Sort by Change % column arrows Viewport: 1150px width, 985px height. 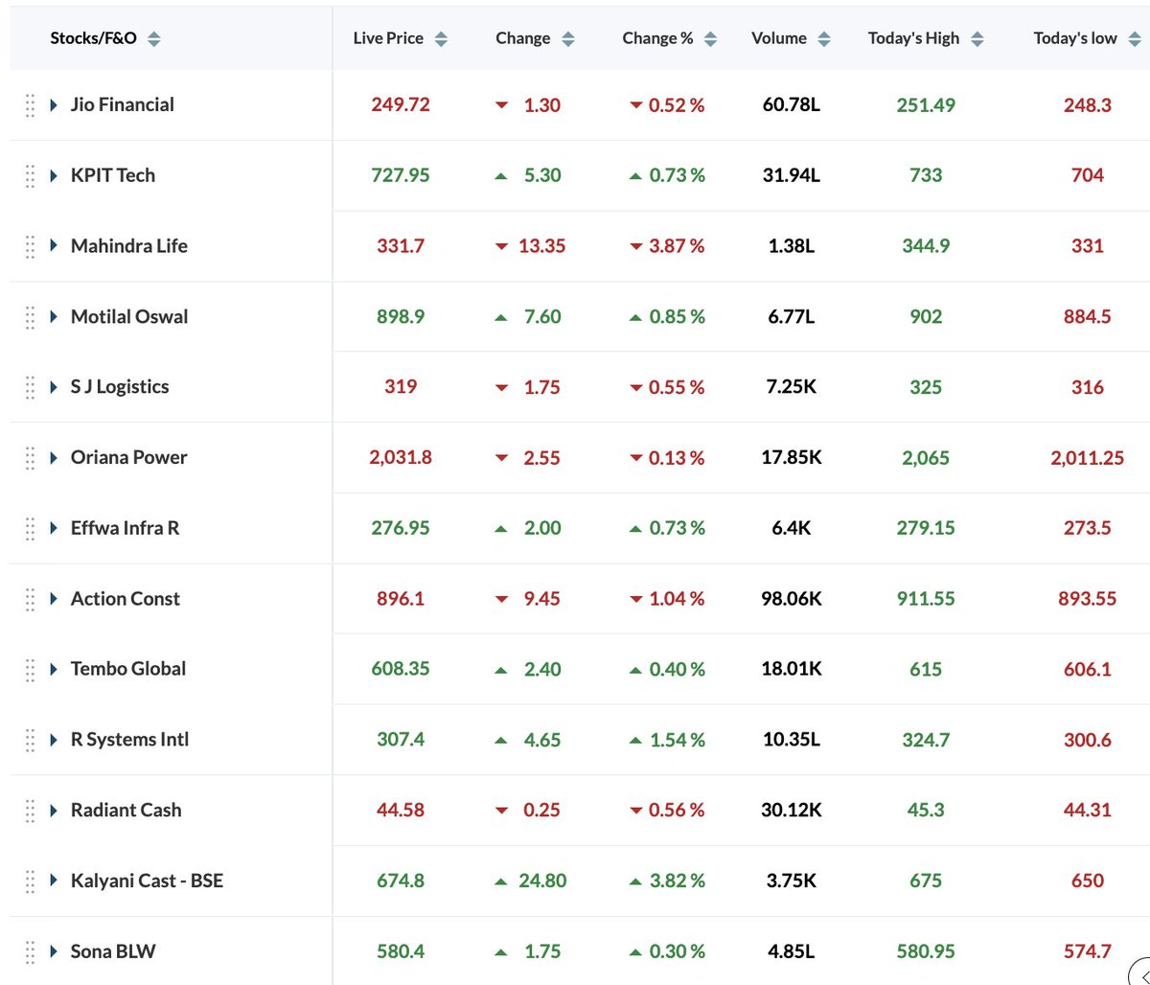(710, 39)
